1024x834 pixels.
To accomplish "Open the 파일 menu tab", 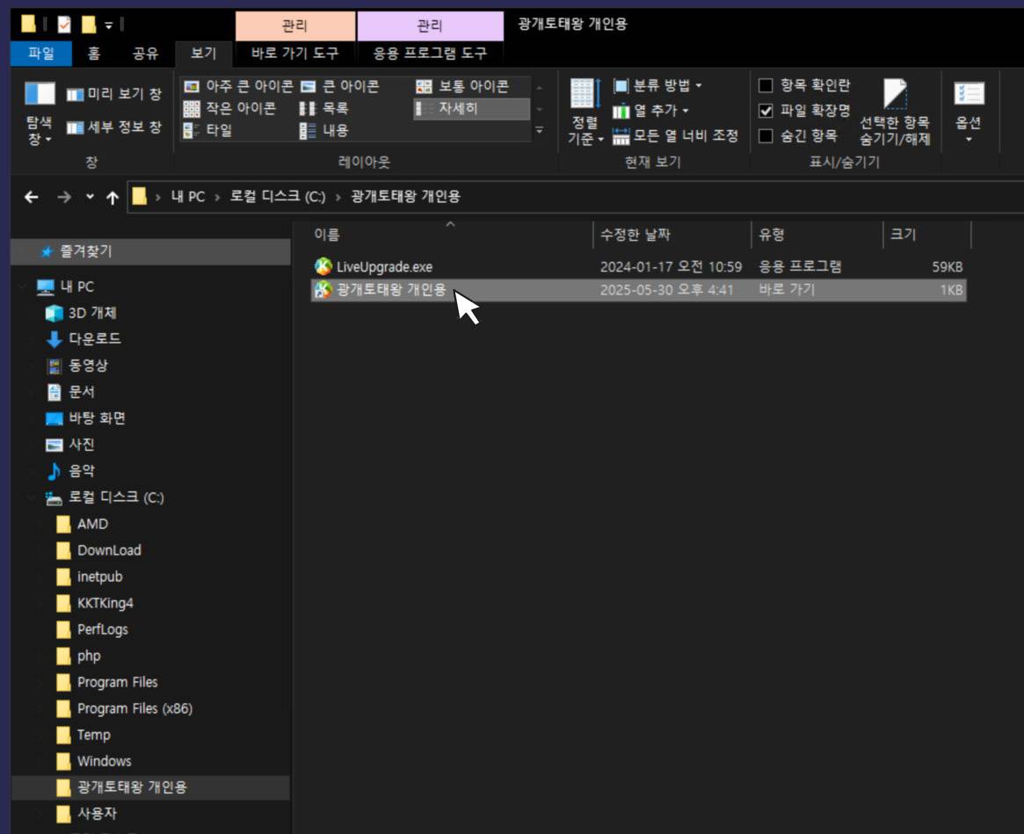I will click(x=40, y=54).
